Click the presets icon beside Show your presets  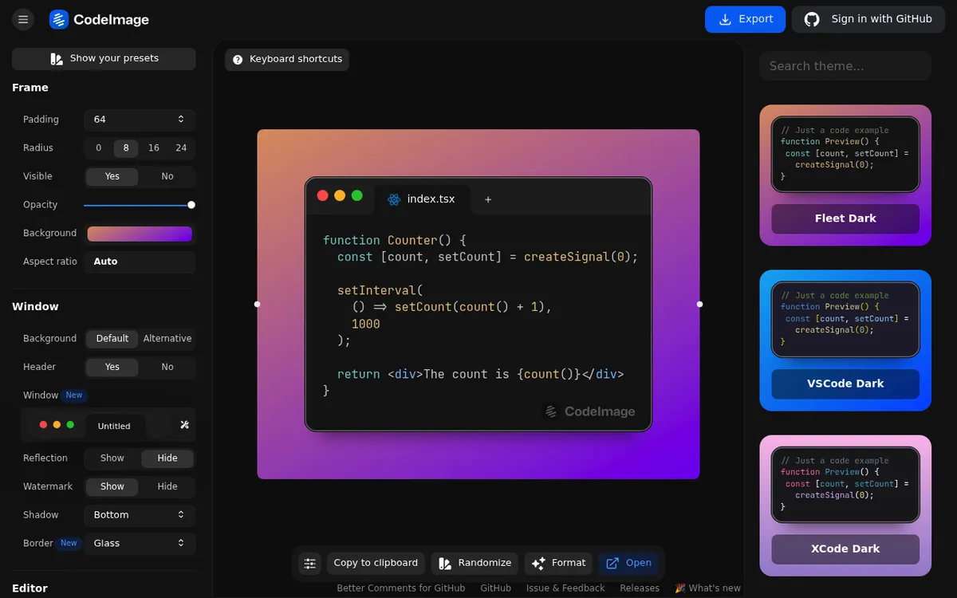57,58
